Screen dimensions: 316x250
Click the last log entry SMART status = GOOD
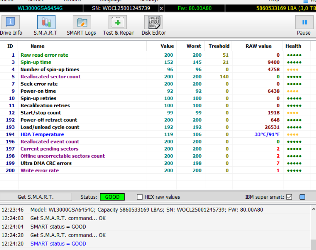58,244
